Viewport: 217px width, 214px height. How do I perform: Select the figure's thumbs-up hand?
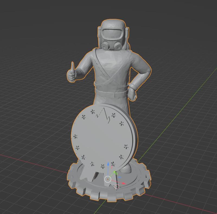[x=72, y=72]
